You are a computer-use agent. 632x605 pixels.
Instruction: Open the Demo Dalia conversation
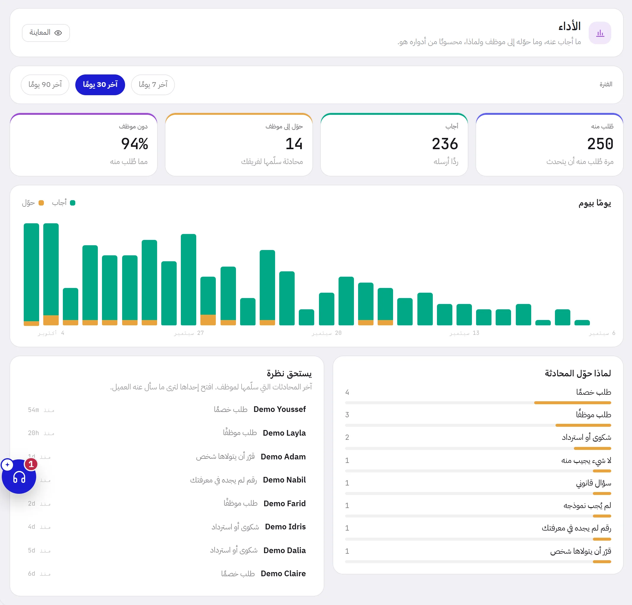[167, 550]
